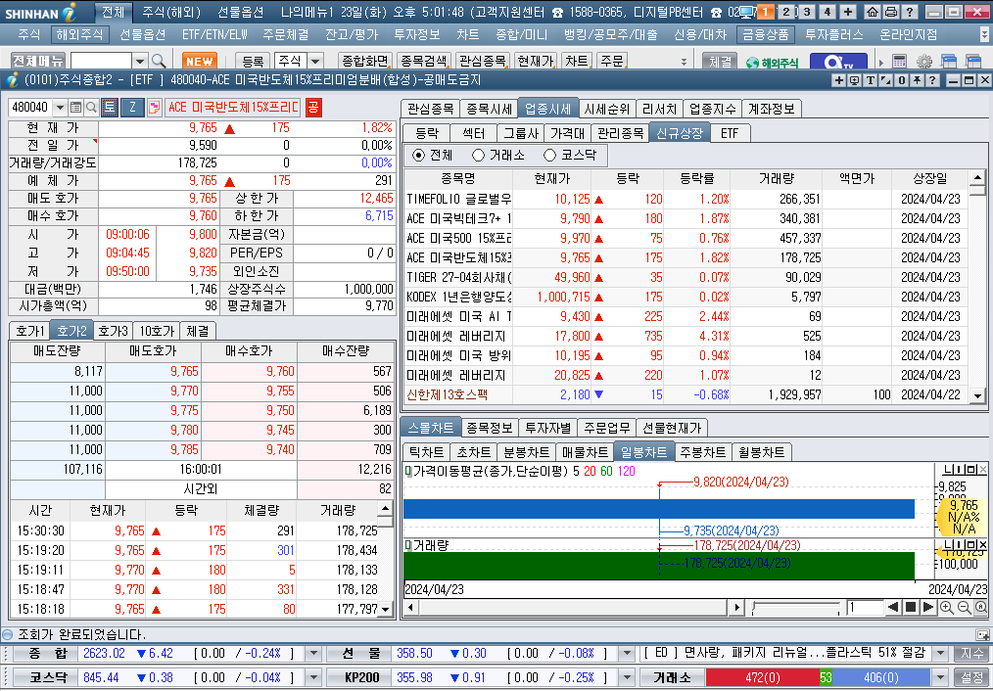
Task: Switch to the 10호가 tab
Action: coord(157,331)
